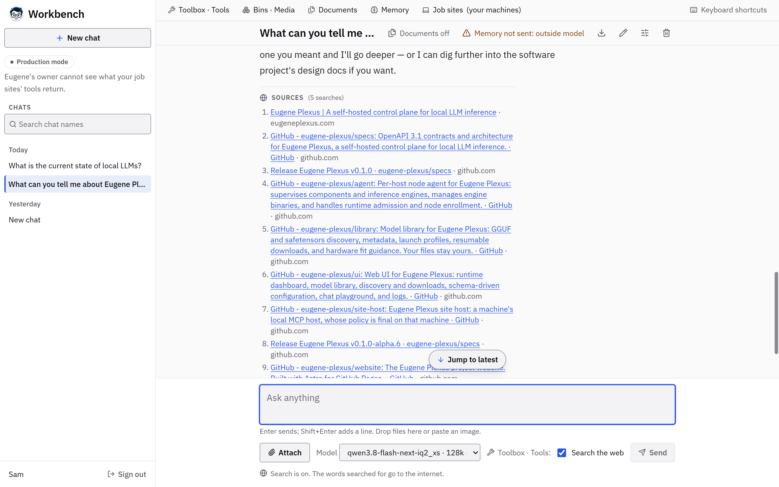
Task: Open the Model dropdown qwen3.8-flash-next
Action: point(410,453)
